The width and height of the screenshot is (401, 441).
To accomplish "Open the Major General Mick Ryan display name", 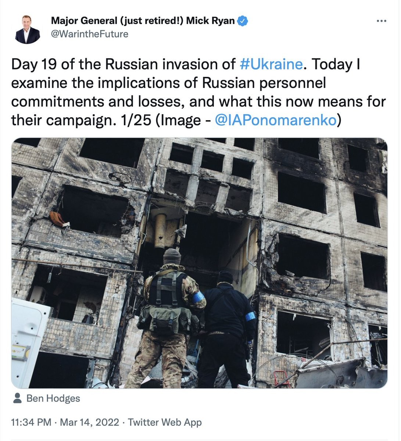I will click(143, 21).
